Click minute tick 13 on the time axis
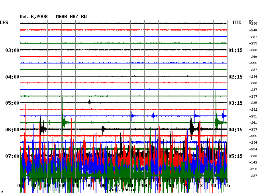Viewport: 259px width, 196px height. 200,186
